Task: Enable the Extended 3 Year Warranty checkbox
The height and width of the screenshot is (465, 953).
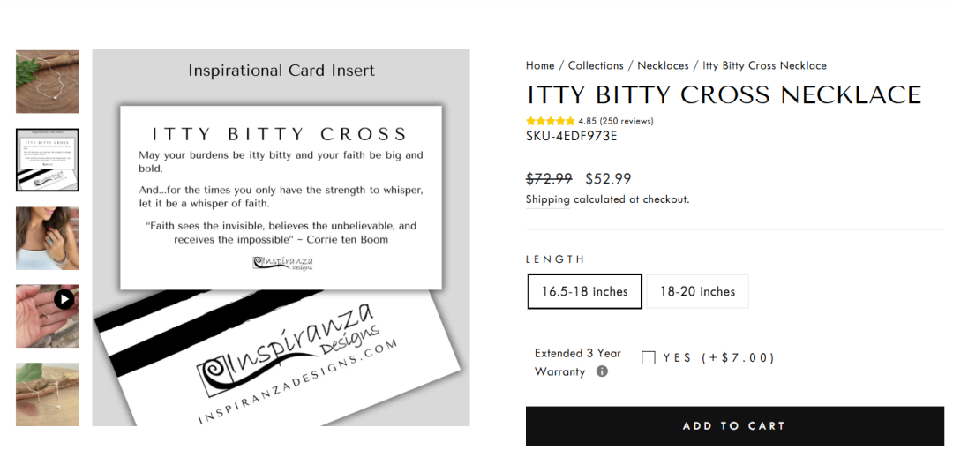Action: pyautogui.click(x=649, y=357)
